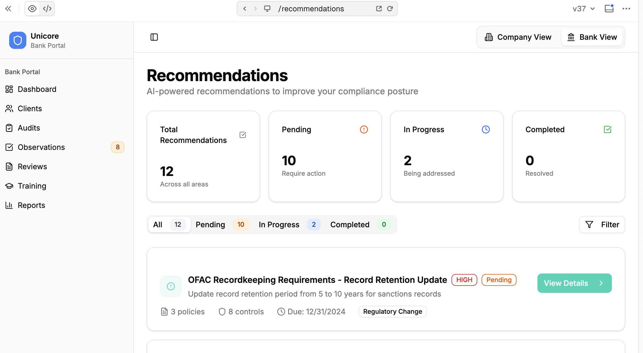Open the three-dot more options menu

[x=626, y=9]
